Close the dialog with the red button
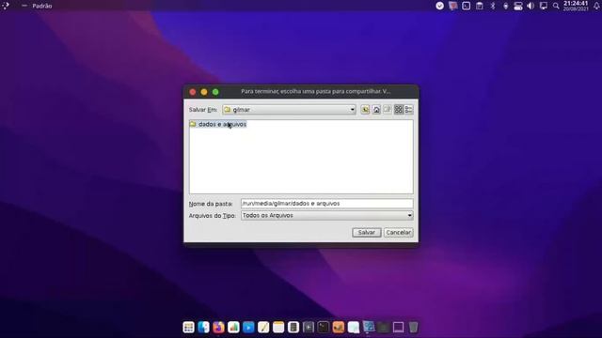This screenshot has height=338, width=602. point(193,92)
